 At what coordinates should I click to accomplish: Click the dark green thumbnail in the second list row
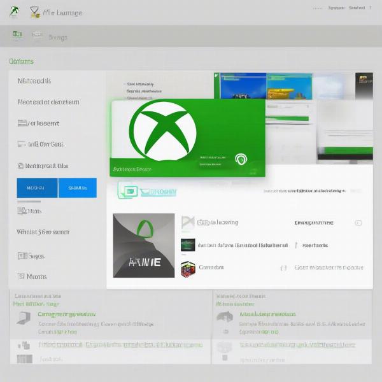(188, 245)
